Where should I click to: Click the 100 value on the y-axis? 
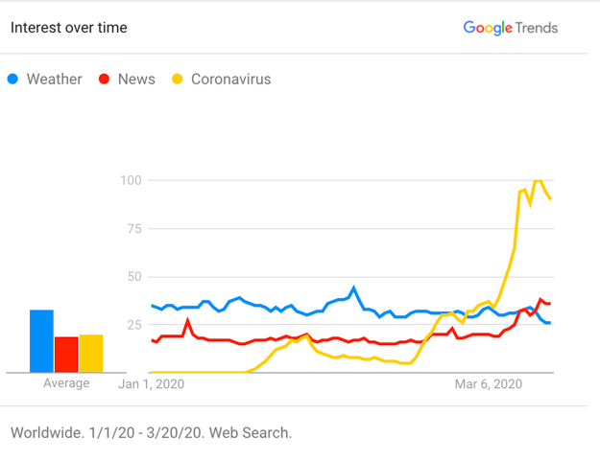coord(132,180)
